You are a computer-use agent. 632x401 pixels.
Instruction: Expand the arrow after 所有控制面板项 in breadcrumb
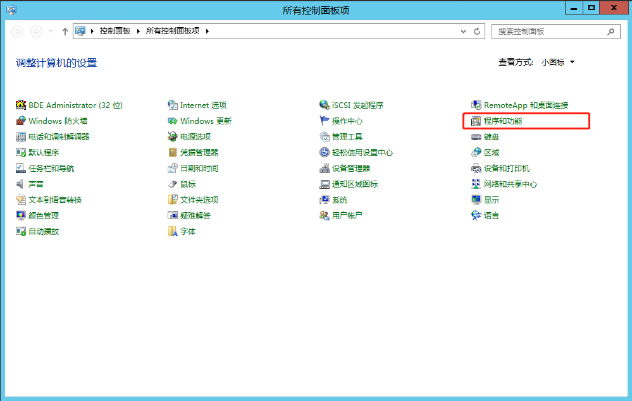coord(207,31)
